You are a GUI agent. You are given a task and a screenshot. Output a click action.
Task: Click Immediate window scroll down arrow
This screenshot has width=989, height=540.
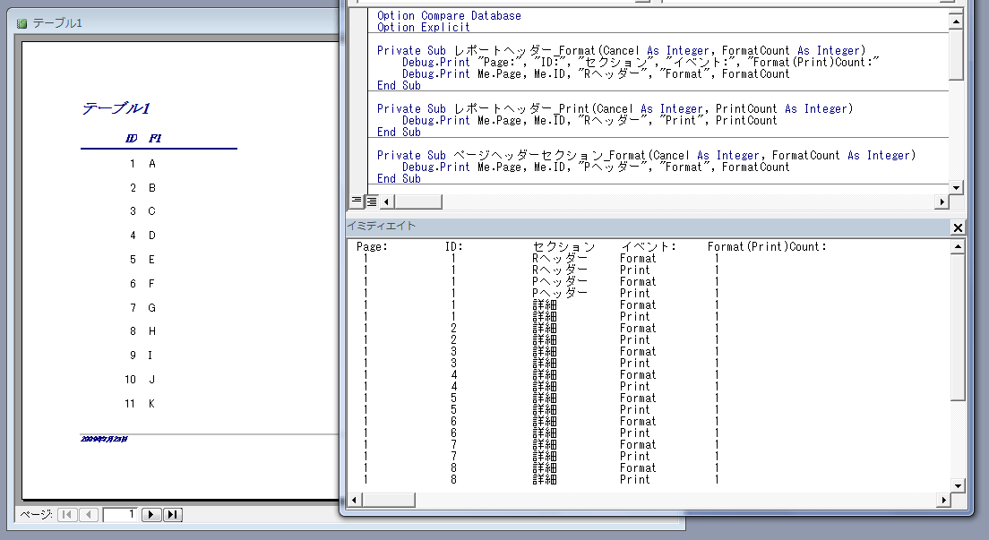[958, 485]
